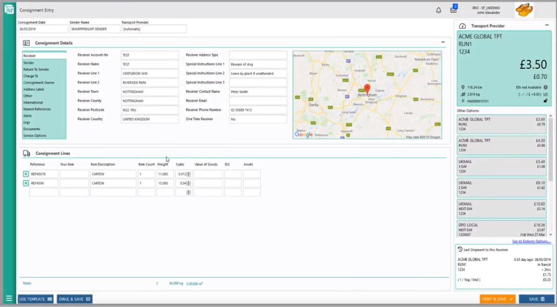Click the Receiver Email field
The width and height of the screenshot is (557, 307).
point(258,101)
